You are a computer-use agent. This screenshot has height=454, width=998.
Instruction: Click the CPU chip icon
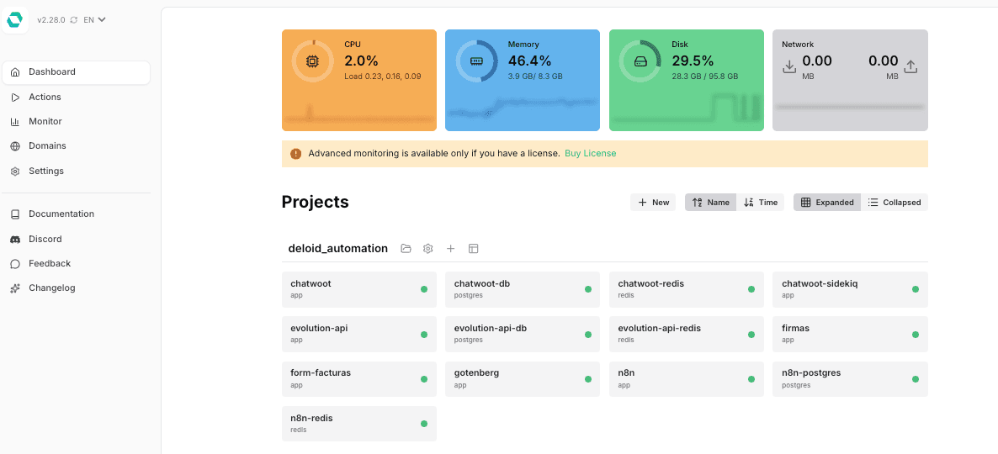click(312, 61)
